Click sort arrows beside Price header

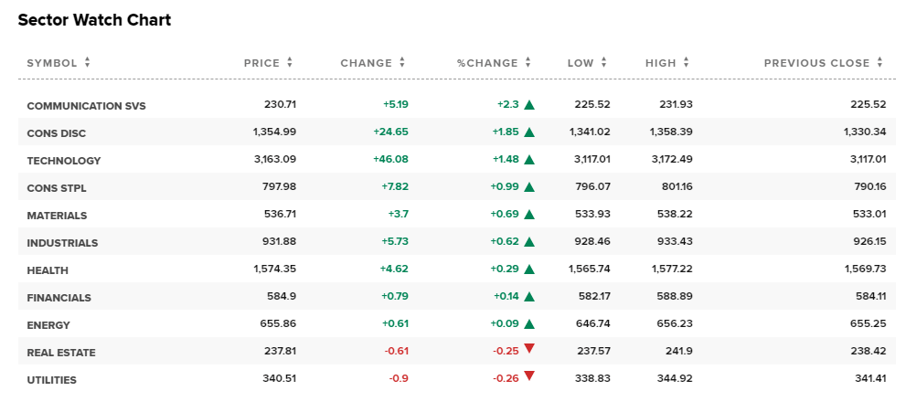(x=290, y=63)
